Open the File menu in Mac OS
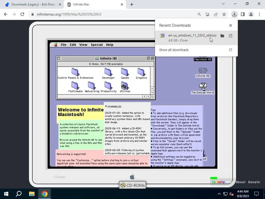The width and height of the screenshot is (265, 199). [x=64, y=45]
